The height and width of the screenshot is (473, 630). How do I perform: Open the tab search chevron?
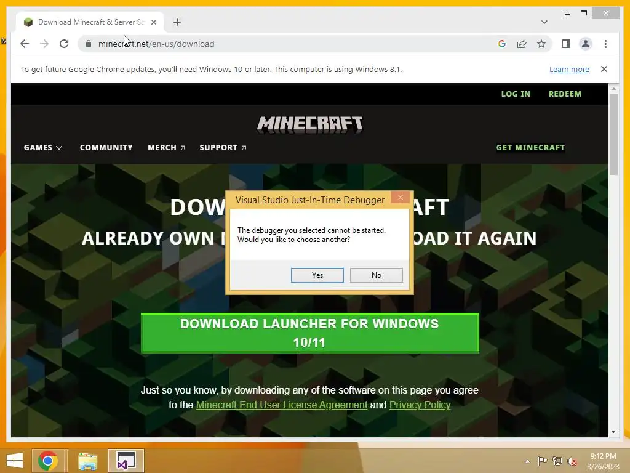(x=544, y=22)
